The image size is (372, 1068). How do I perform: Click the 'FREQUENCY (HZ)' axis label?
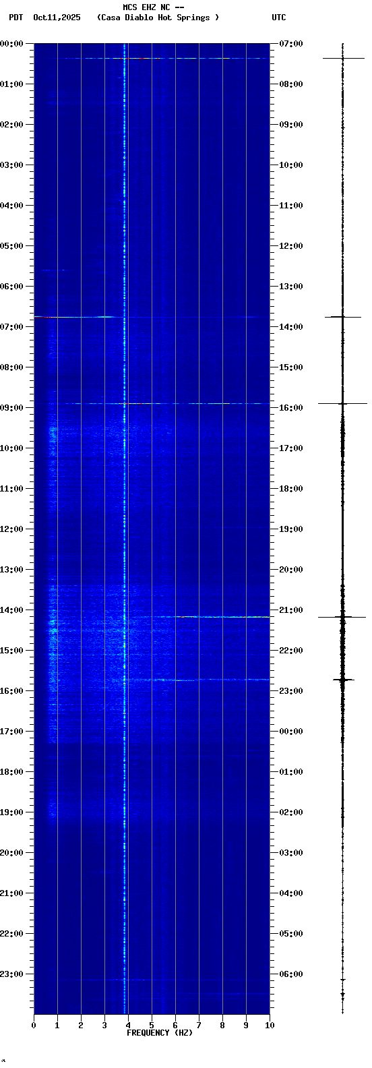tap(160, 1033)
